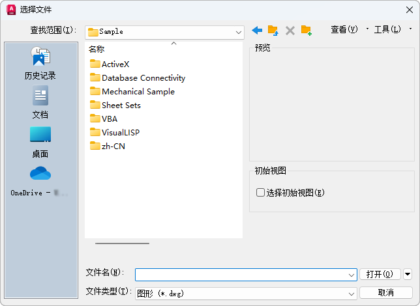Viewport: 420px width, 306px height.
Task: Open the OneDrive shortcut in sidebar
Action: [40, 181]
